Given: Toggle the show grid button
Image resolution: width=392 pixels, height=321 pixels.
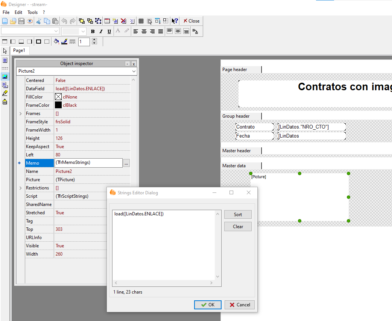Looking at the screenshot, I should point(141,21).
